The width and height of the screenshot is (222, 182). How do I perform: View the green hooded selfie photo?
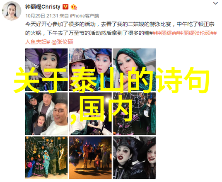[134, 70]
